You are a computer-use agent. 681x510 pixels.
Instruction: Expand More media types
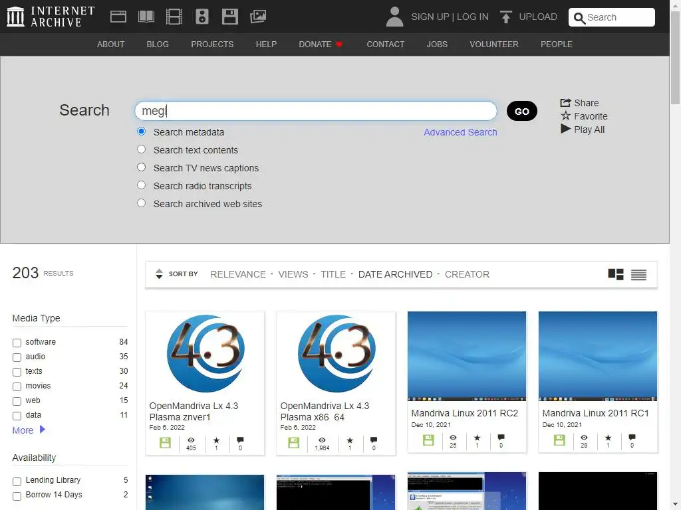click(x=29, y=430)
